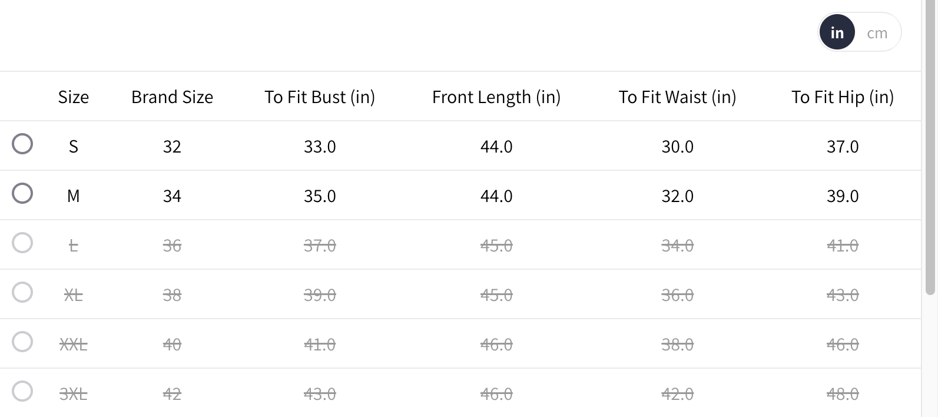The height and width of the screenshot is (417, 938).
Task: Select the size M radio button
Action: (22, 193)
